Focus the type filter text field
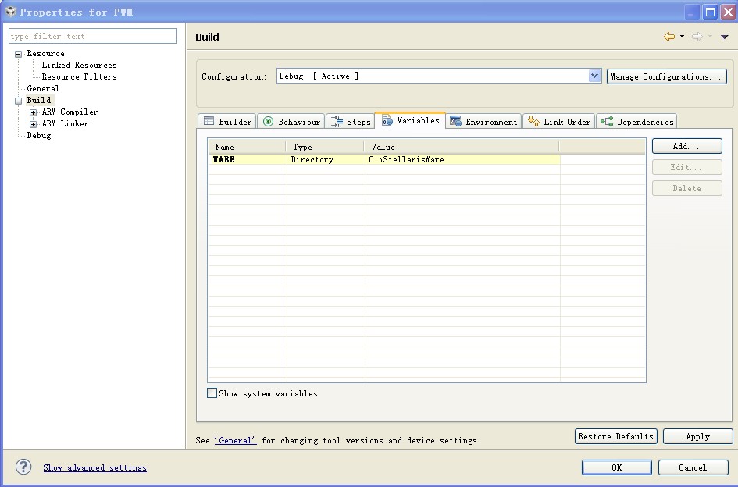 (x=93, y=36)
